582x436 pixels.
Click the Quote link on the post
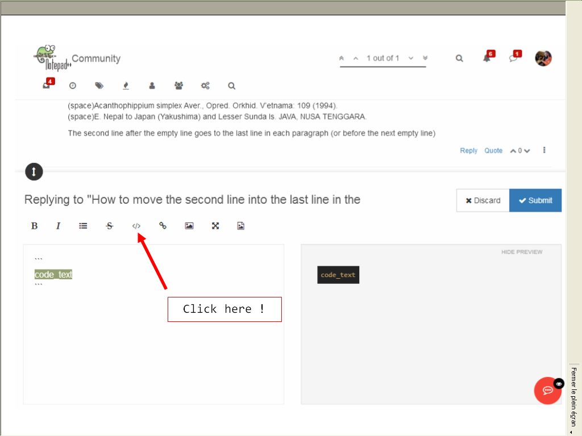tap(493, 150)
